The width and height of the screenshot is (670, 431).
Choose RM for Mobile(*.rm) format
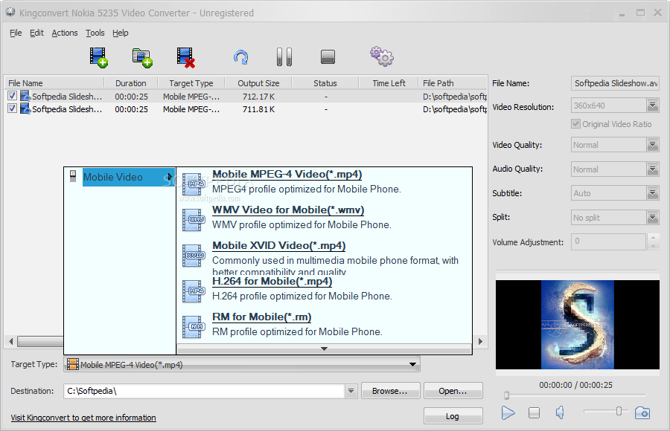click(x=261, y=317)
